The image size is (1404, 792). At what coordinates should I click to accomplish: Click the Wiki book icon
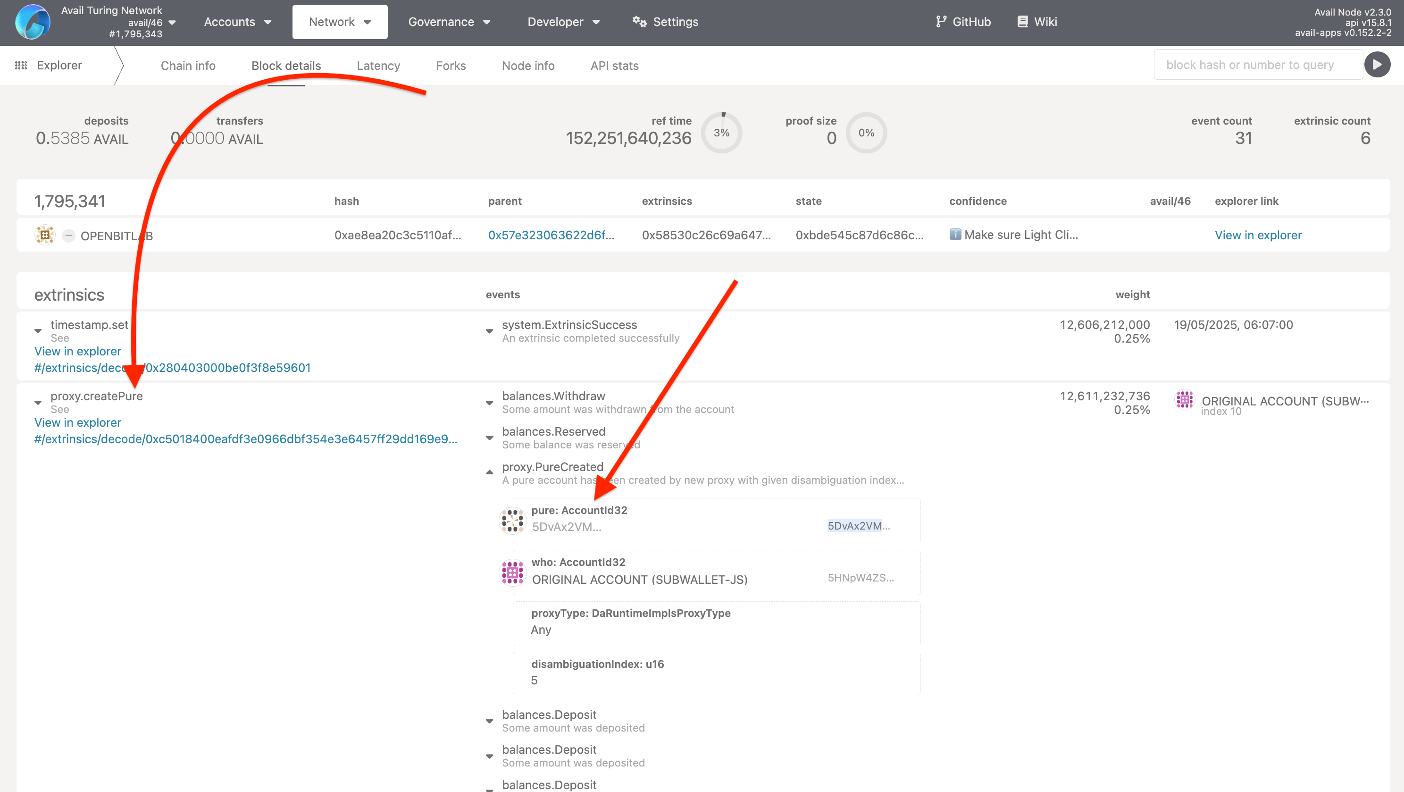coord(1021,21)
